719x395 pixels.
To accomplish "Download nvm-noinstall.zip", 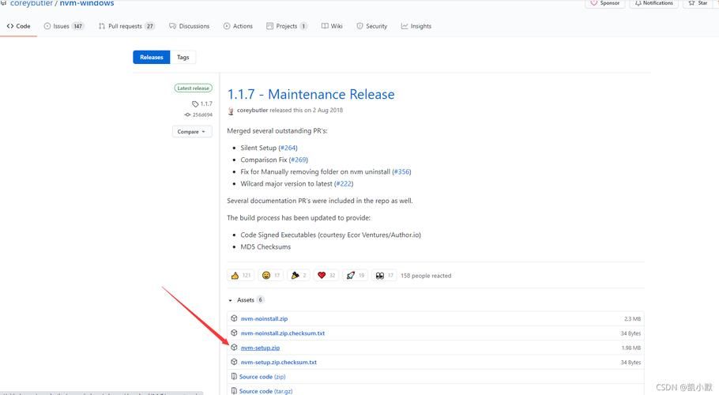I will 264,318.
